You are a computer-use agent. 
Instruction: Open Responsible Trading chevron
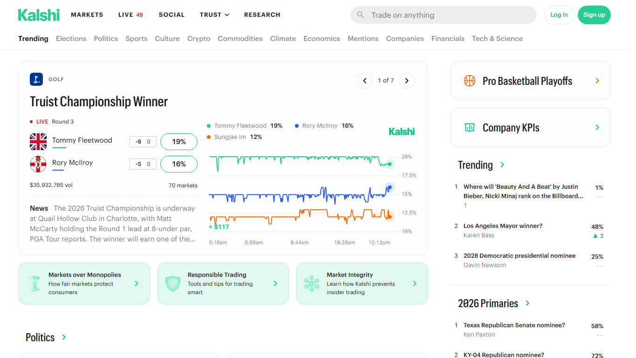(275, 283)
